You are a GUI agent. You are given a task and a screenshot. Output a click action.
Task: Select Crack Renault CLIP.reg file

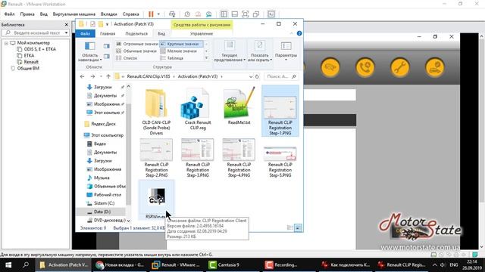tap(197, 109)
